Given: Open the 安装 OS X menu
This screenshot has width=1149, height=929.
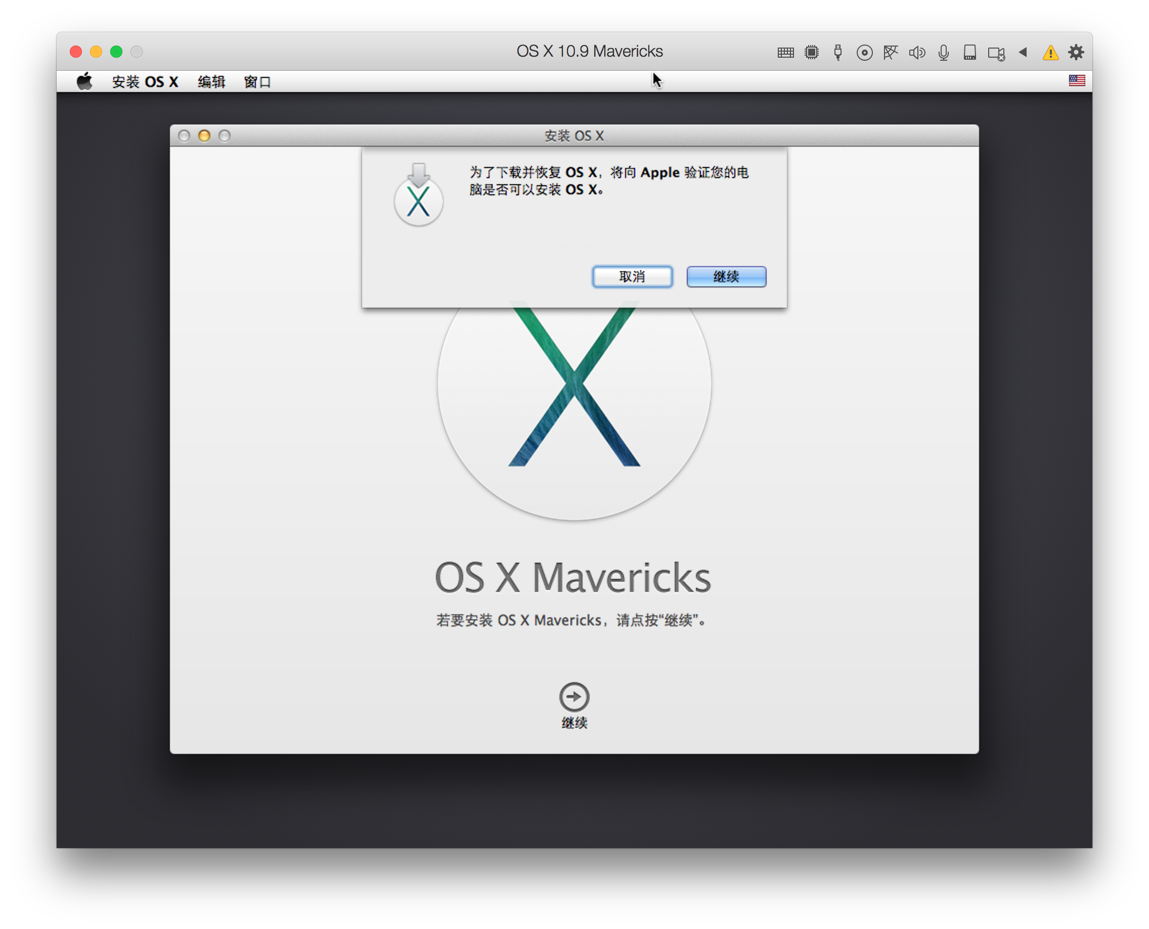Looking at the screenshot, I should 145,82.
